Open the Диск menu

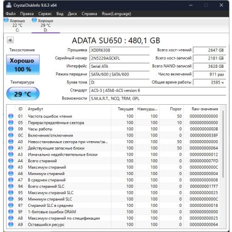(72, 14)
